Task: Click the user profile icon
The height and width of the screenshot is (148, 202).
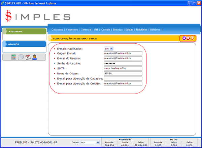Action: pos(35,57)
